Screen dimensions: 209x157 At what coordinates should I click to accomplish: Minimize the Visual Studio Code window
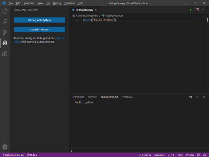coord(186,3)
